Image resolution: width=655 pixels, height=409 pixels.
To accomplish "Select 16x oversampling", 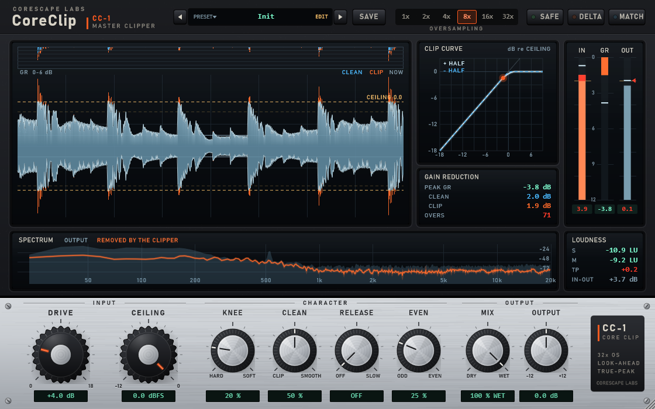I will pyautogui.click(x=488, y=17).
